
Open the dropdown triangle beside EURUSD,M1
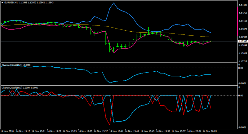click(2, 3)
